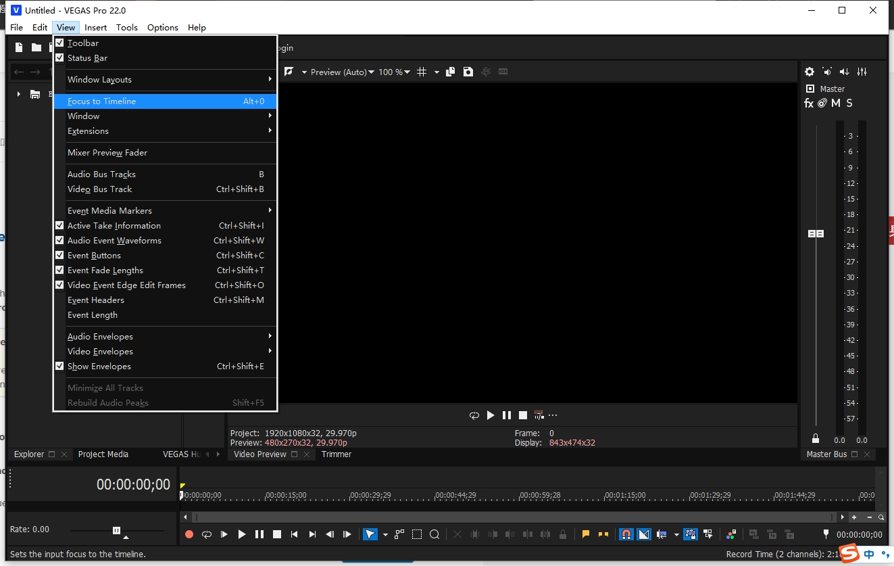The width and height of the screenshot is (894, 566).
Task: Select the Envelope edit tool
Action: [x=399, y=534]
